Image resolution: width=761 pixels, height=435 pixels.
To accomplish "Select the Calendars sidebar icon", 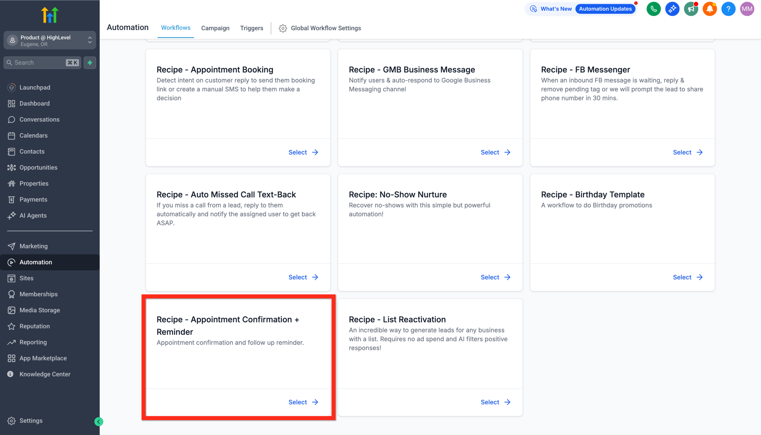I will point(12,135).
